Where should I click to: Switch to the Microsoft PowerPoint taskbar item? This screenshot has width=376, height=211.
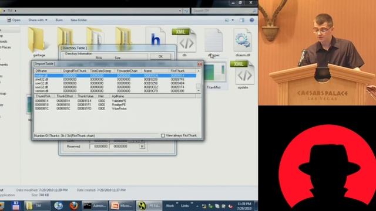tap(122, 206)
